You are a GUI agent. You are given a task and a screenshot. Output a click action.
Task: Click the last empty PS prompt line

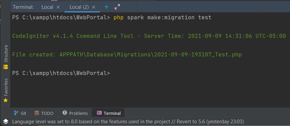coord(61,73)
